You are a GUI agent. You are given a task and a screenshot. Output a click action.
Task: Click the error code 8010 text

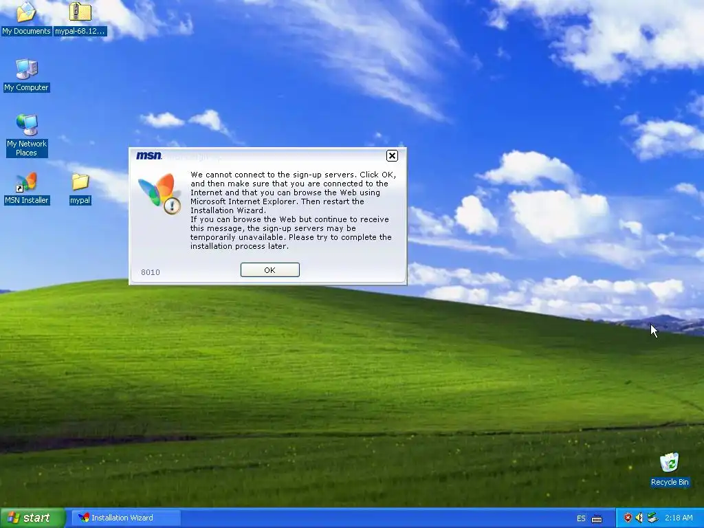tap(151, 272)
